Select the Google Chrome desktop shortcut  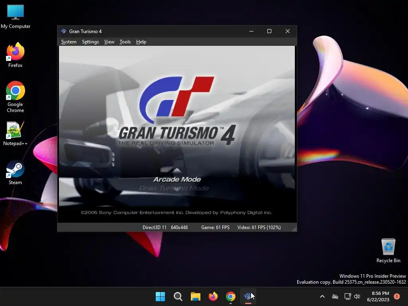[16, 97]
